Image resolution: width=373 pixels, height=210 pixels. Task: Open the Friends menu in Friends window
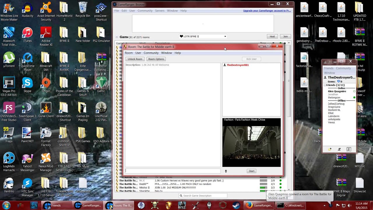coord(329,68)
